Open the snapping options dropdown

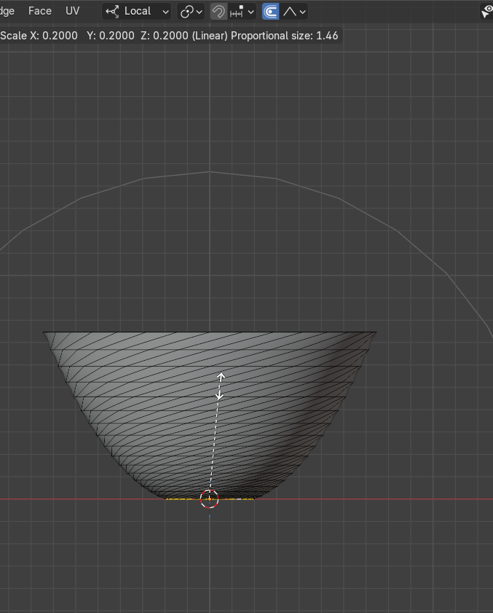pos(242,12)
